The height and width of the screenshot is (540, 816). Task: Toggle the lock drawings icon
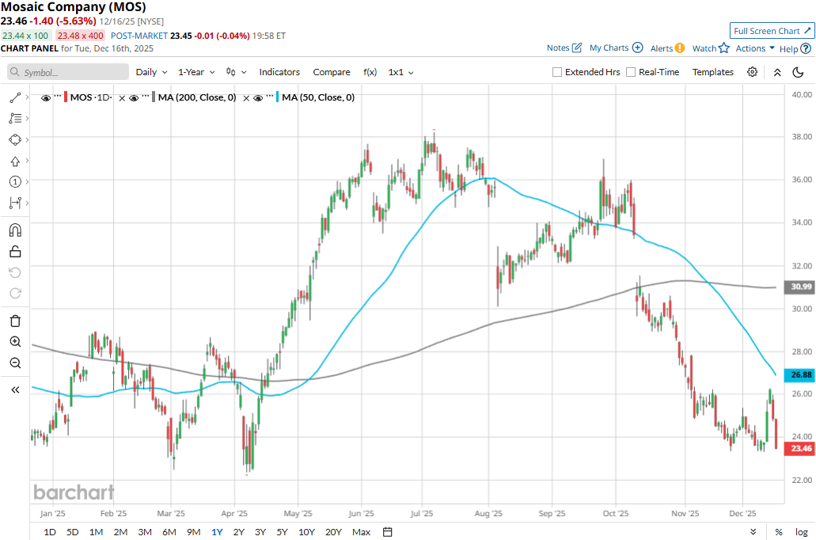[x=15, y=252]
